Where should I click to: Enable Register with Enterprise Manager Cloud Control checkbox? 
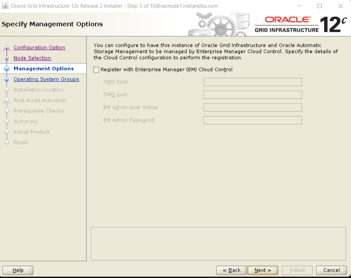(x=96, y=70)
